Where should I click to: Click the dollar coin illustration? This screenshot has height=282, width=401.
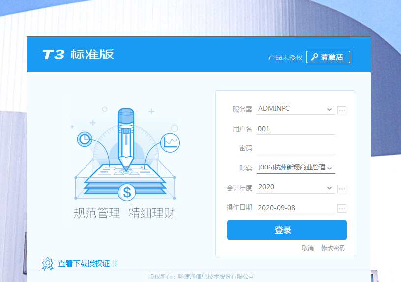click(x=127, y=192)
